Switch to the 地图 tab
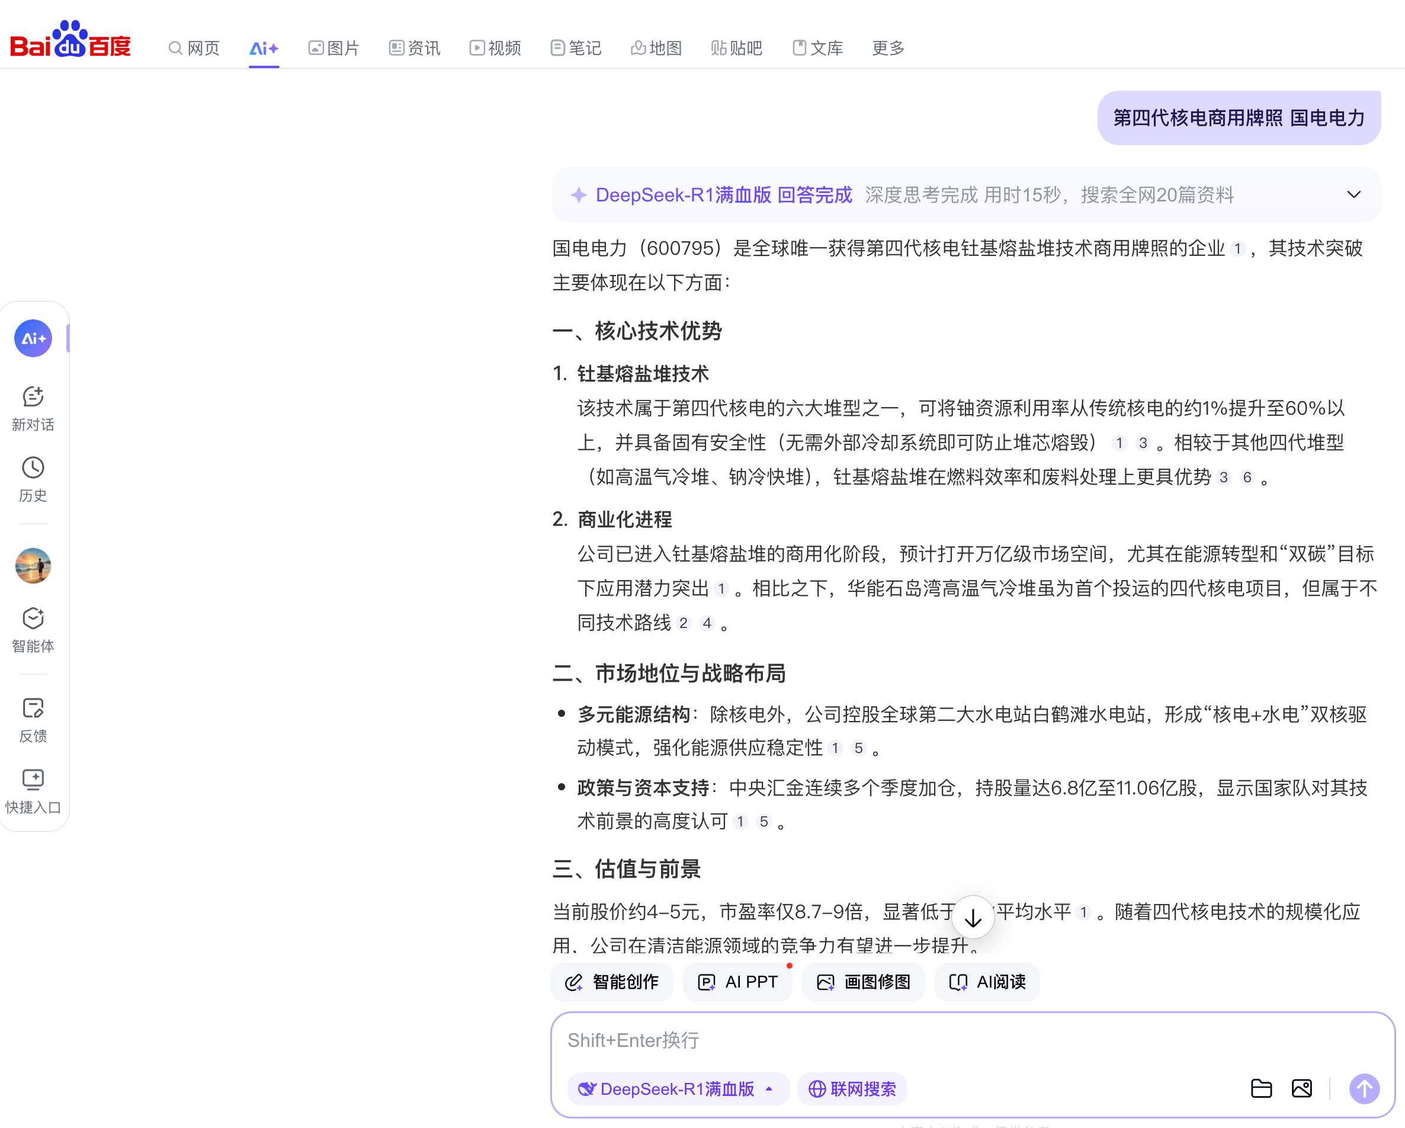This screenshot has height=1128, width=1405. coord(656,48)
